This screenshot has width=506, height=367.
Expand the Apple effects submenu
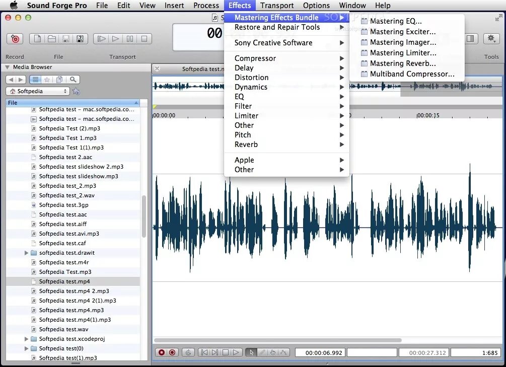coord(286,160)
